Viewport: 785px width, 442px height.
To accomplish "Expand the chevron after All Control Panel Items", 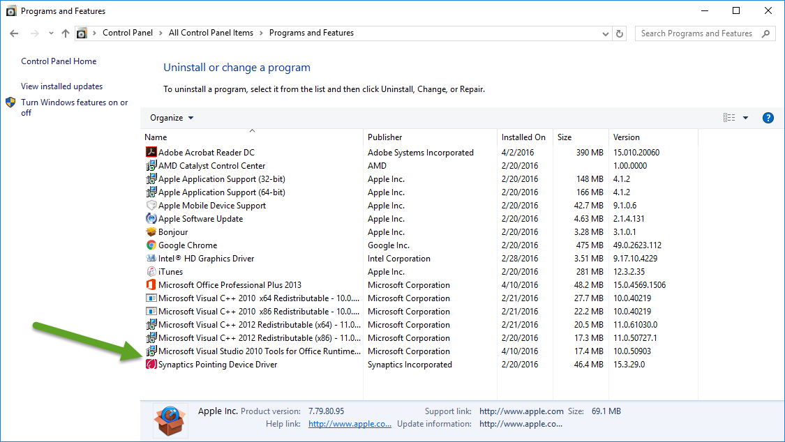I will [261, 33].
